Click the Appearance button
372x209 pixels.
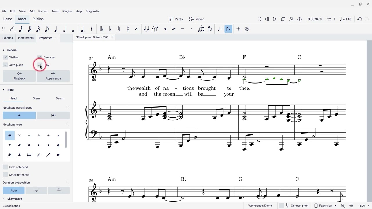(x=53, y=76)
